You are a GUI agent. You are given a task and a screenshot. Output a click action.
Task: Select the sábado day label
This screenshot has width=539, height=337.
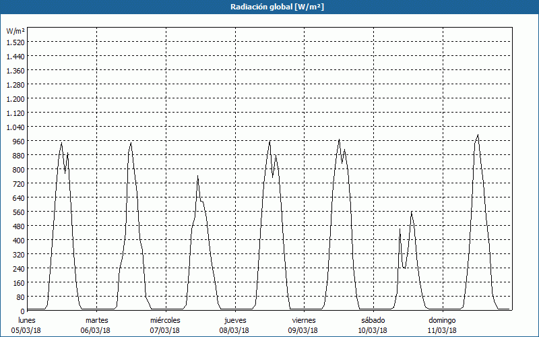point(373,319)
